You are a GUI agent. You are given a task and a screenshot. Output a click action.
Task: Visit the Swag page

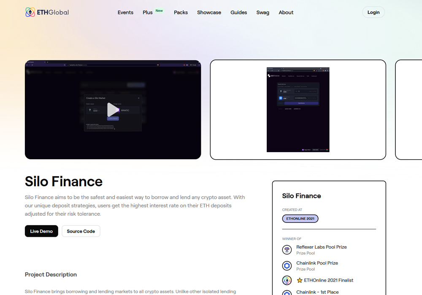(x=262, y=12)
